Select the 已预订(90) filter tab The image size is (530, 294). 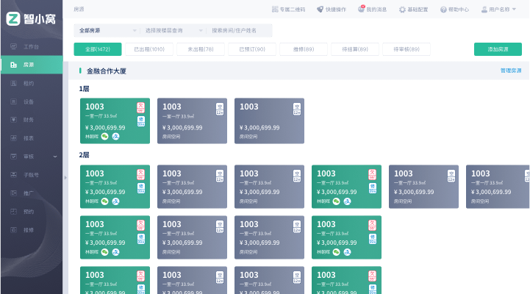coord(252,49)
